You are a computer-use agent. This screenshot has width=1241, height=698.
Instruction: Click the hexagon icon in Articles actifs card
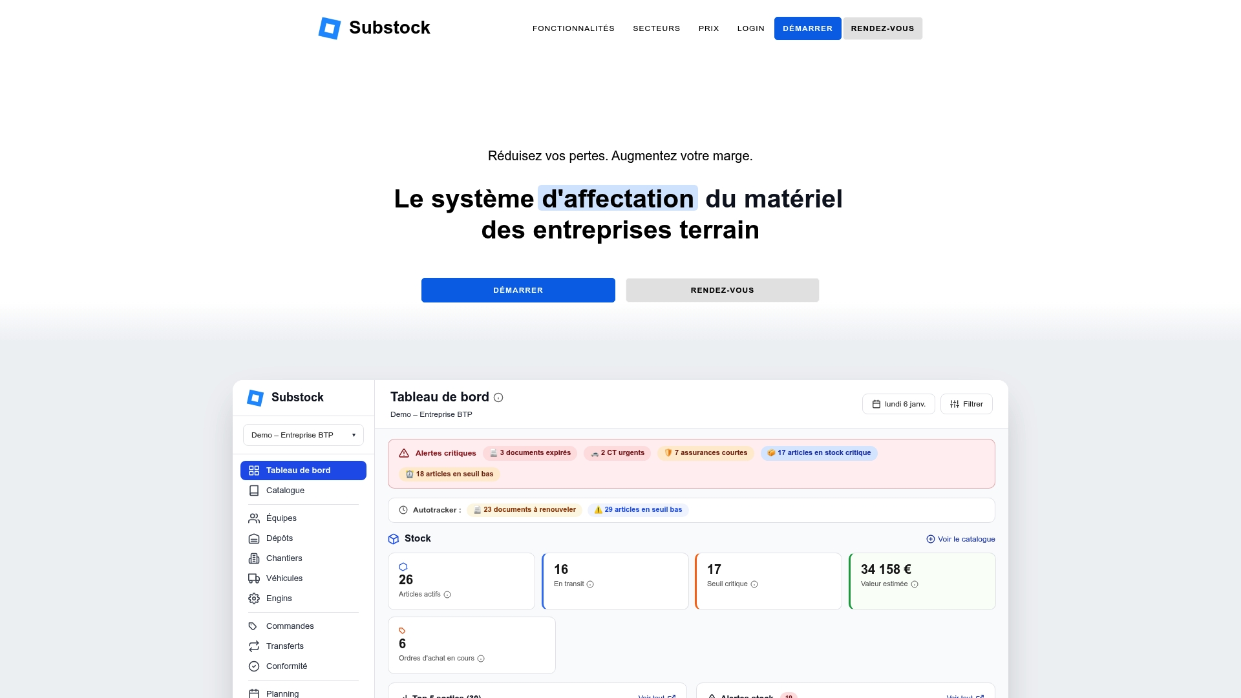(x=403, y=567)
